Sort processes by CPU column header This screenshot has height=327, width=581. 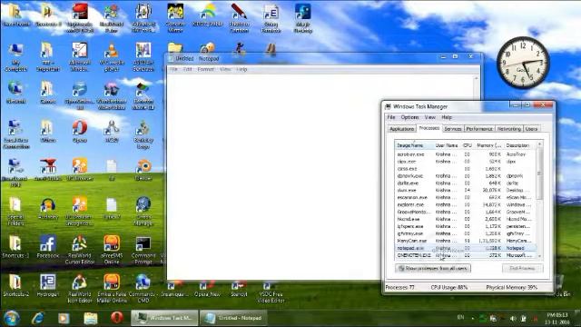coord(468,145)
